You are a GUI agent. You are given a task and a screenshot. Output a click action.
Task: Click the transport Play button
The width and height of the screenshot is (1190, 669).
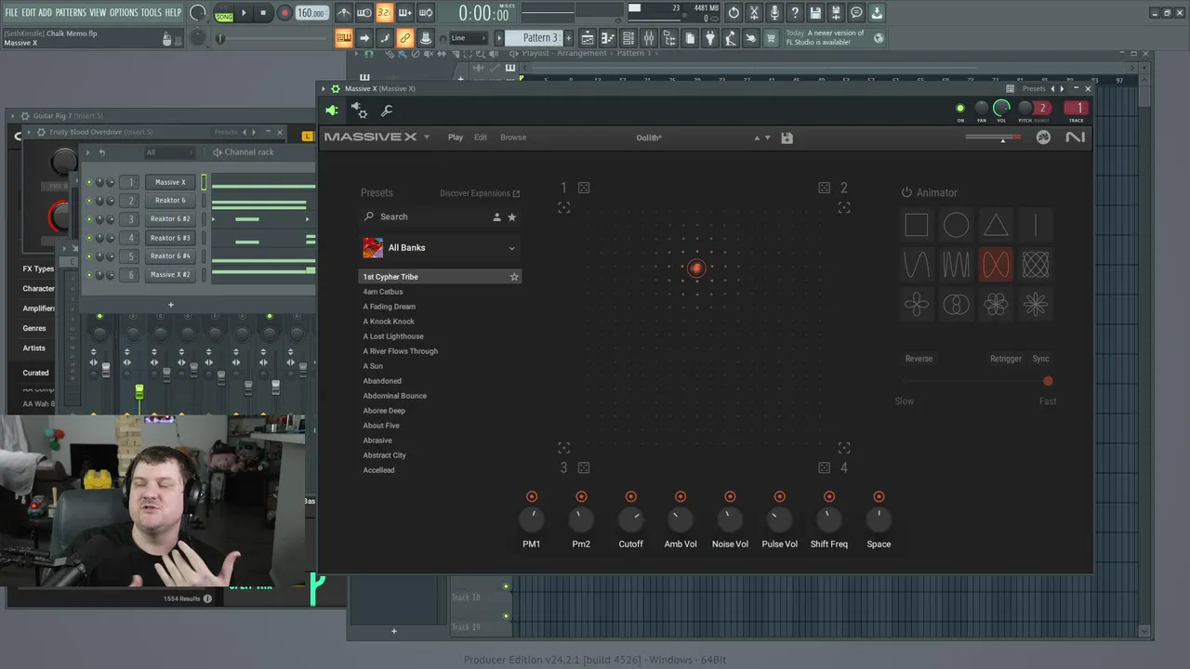pyautogui.click(x=245, y=13)
